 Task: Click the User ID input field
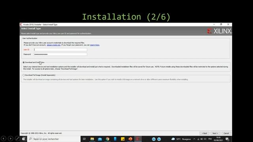60,50
